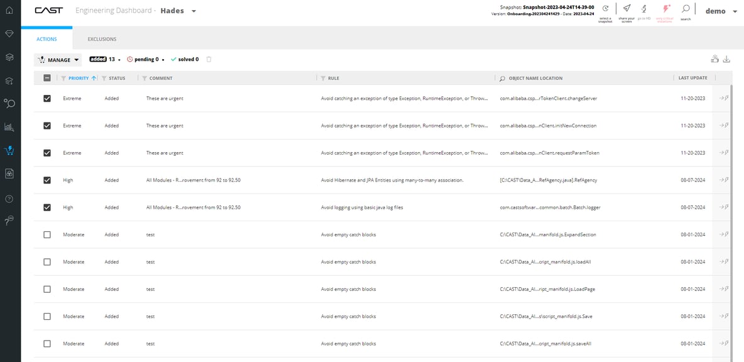Open the select a snapshot icon

point(605,9)
